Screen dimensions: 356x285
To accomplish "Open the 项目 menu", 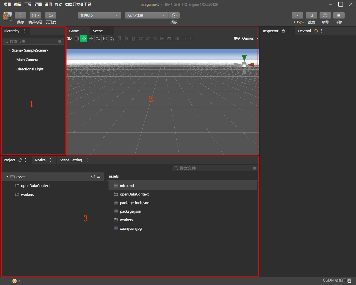I will point(7,4).
